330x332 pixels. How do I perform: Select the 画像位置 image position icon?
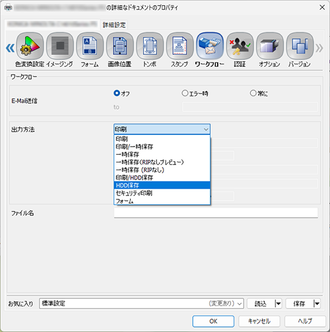120,46
